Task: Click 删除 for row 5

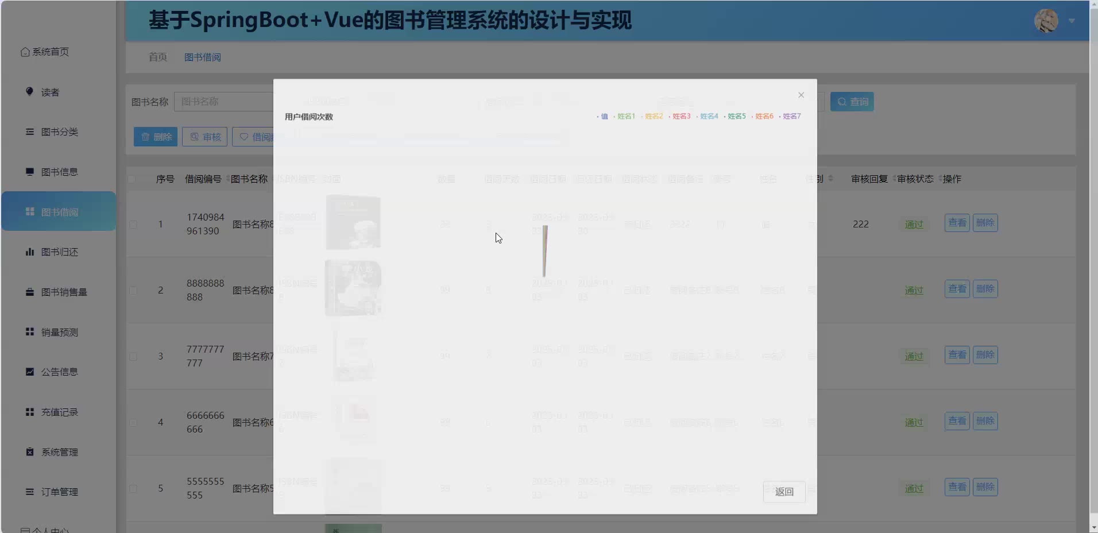Action: coord(985,487)
